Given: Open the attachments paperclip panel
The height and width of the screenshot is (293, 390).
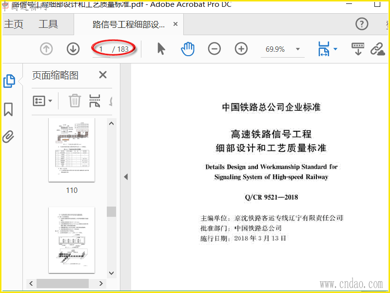Looking at the screenshot, I should (x=8, y=137).
